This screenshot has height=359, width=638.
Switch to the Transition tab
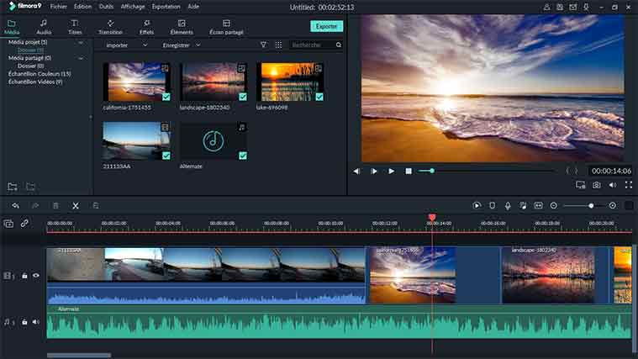(x=110, y=27)
